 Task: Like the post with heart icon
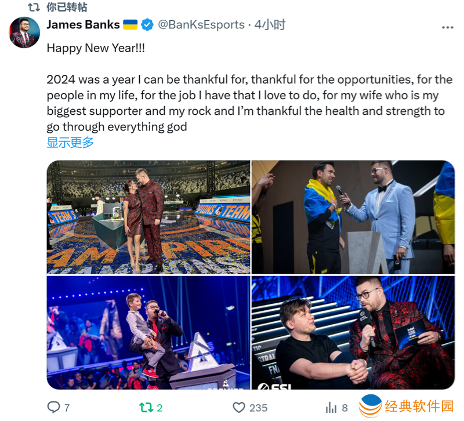click(x=239, y=408)
